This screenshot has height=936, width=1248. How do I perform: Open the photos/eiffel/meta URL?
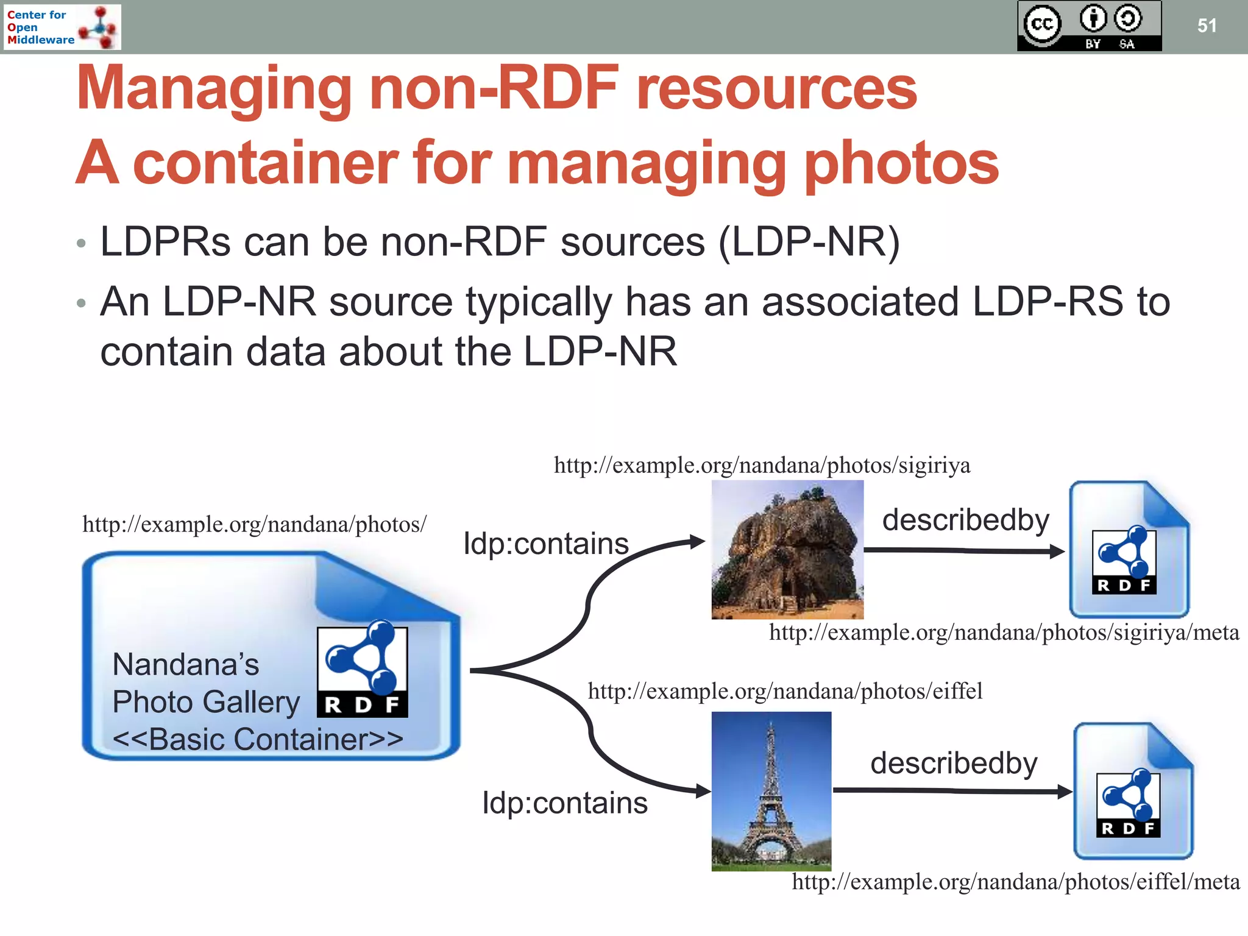(1015, 882)
